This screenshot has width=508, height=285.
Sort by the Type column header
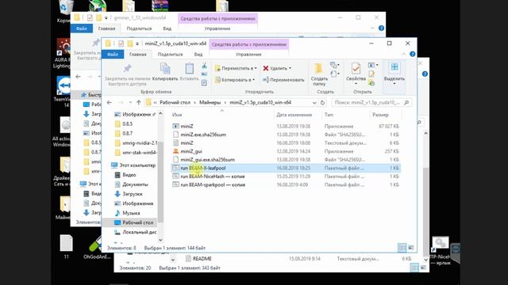coord(329,115)
